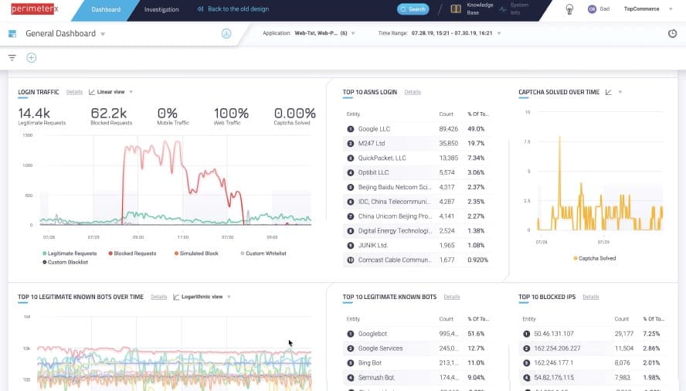Image resolution: width=686 pixels, height=391 pixels.
Task: Toggle Captcha Solved legend series
Action: coord(596,258)
